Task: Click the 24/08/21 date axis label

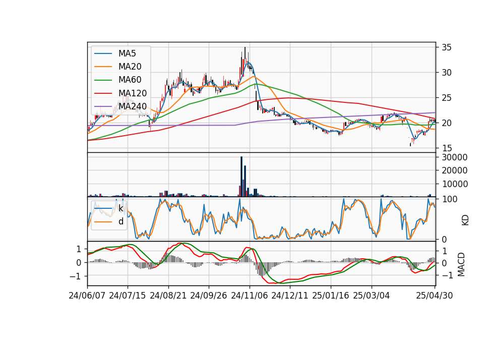Action: 168,296
